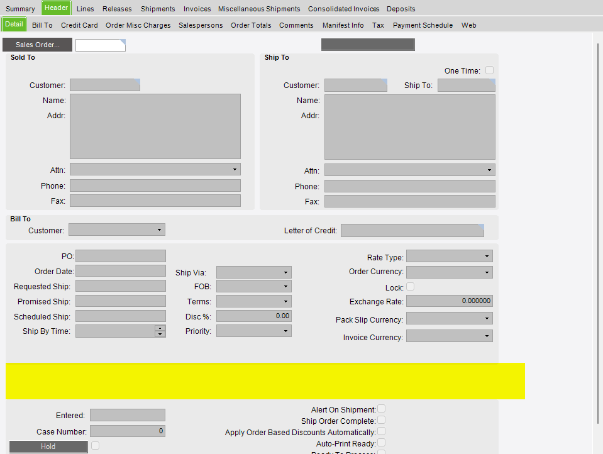The width and height of the screenshot is (603, 454).
Task: Click the Case Number field
Action: pyautogui.click(x=128, y=431)
